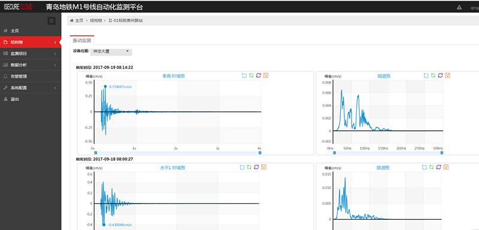
Task: Save the top 频谱图 chart as image
Action: click(x=447, y=75)
